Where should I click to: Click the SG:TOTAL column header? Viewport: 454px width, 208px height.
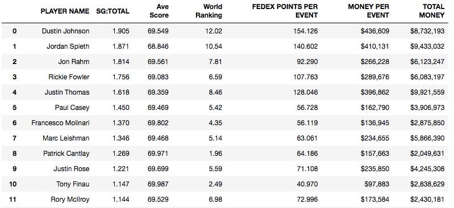pos(113,11)
